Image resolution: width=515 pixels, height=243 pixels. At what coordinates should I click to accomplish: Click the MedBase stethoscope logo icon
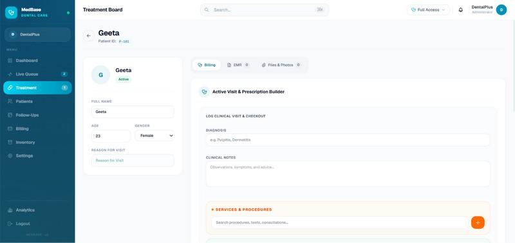tap(11, 12)
